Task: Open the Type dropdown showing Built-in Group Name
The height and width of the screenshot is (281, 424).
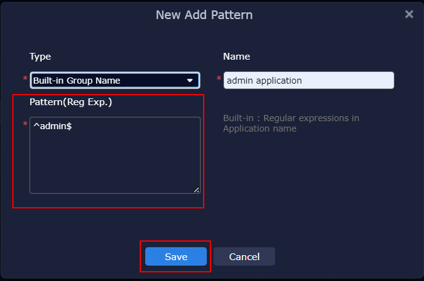Action: (114, 81)
